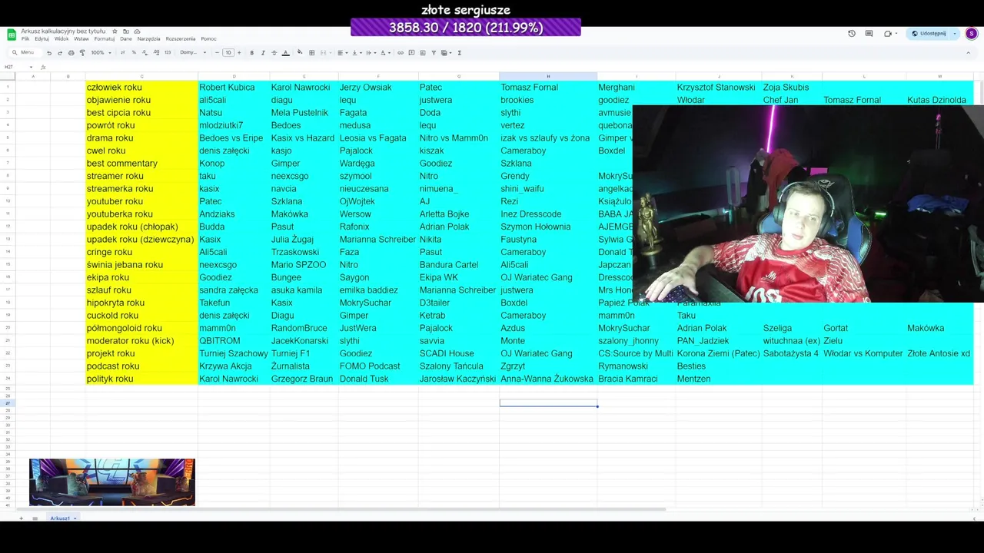Insert a link with the chain icon
The image size is (984, 553).
(x=401, y=53)
